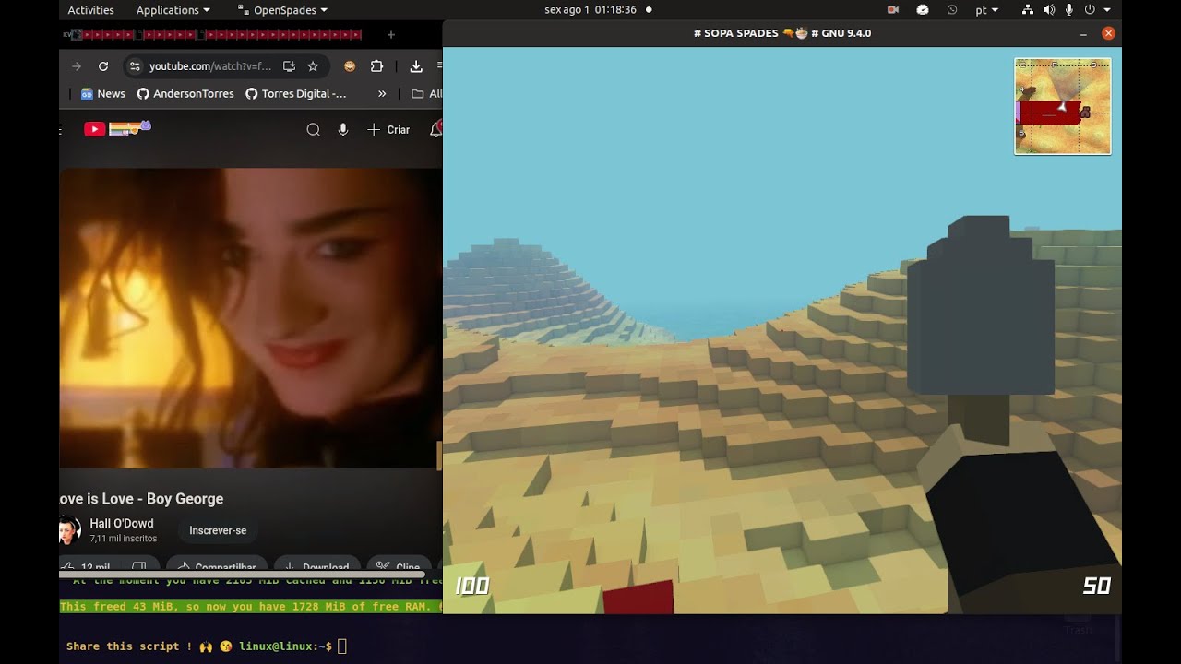1181x664 pixels.
Task: Click the wired network tray icon
Action: point(1028,10)
